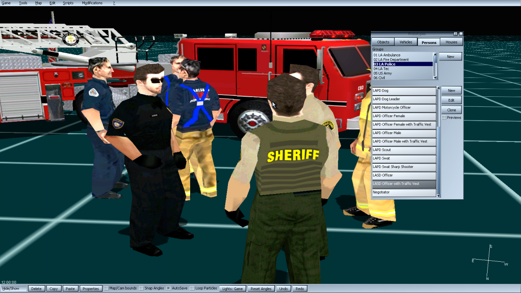Click the Prototypes panel help icon
The image size is (521, 293).
tap(455, 34)
